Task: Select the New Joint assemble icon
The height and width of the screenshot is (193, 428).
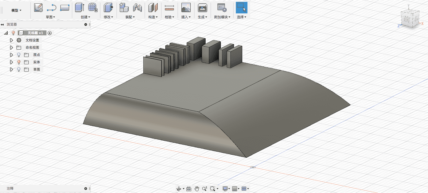Action: (137, 8)
